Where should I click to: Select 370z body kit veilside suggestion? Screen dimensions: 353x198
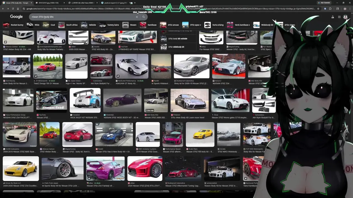tap(178, 39)
